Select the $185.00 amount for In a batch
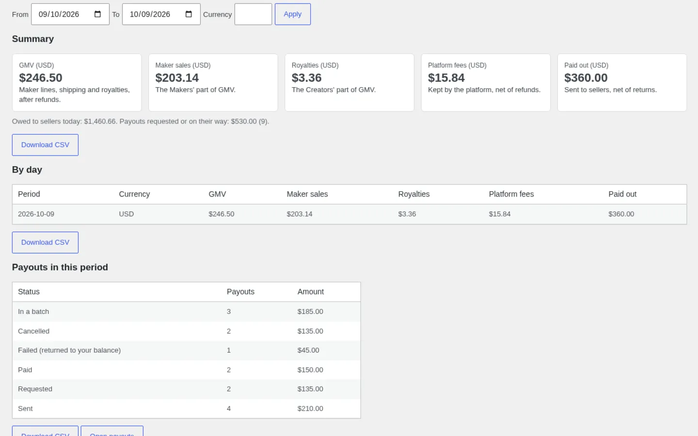Screen dimensions: 698x436 [x=310, y=311]
